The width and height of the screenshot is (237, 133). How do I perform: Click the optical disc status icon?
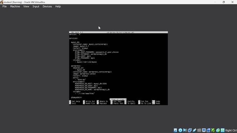(x=180, y=130)
